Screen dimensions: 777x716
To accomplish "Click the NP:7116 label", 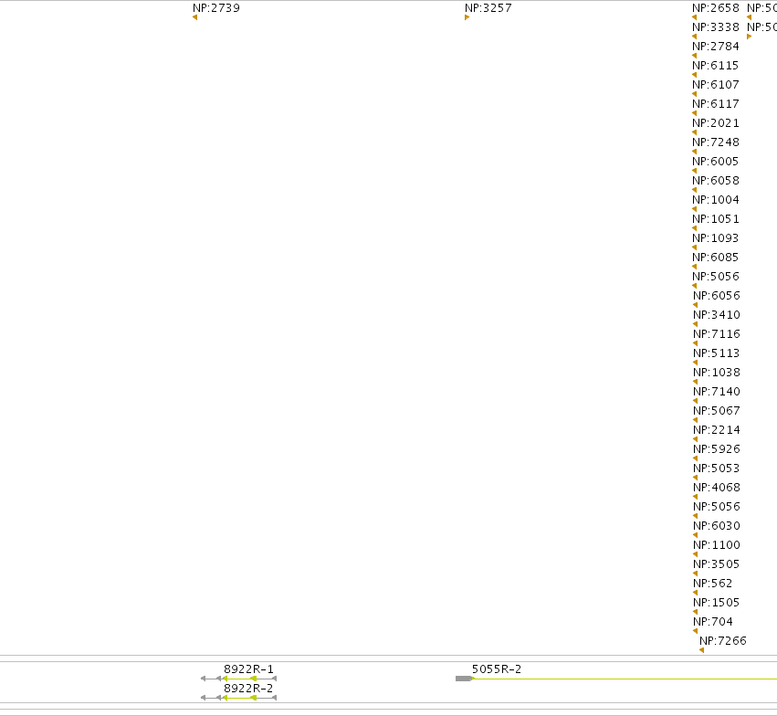I will coord(717,333).
